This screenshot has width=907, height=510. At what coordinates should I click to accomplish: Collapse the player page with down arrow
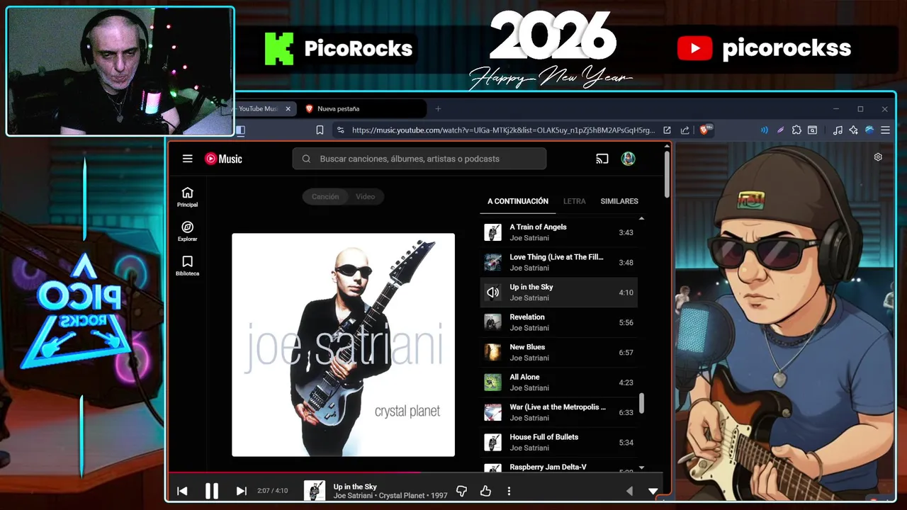pyautogui.click(x=653, y=491)
